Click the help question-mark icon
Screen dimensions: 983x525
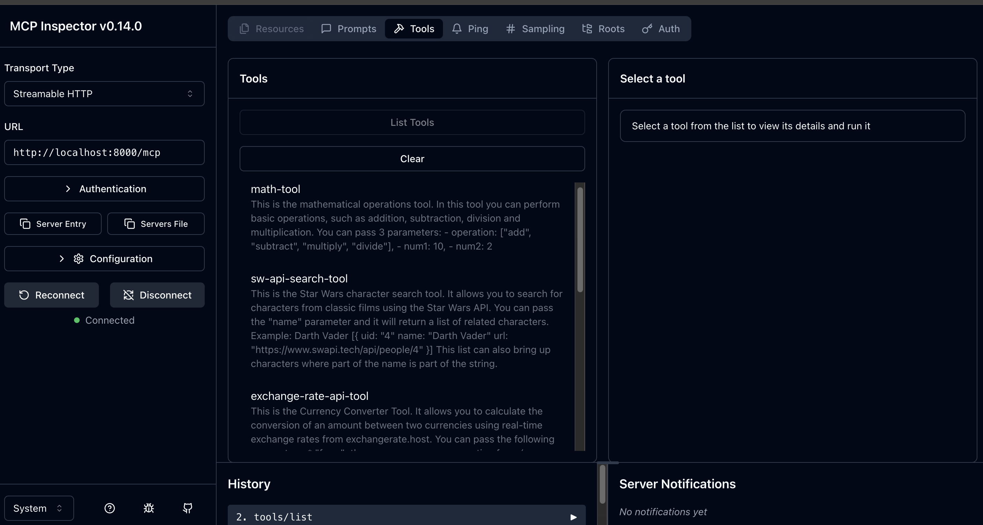pos(110,508)
